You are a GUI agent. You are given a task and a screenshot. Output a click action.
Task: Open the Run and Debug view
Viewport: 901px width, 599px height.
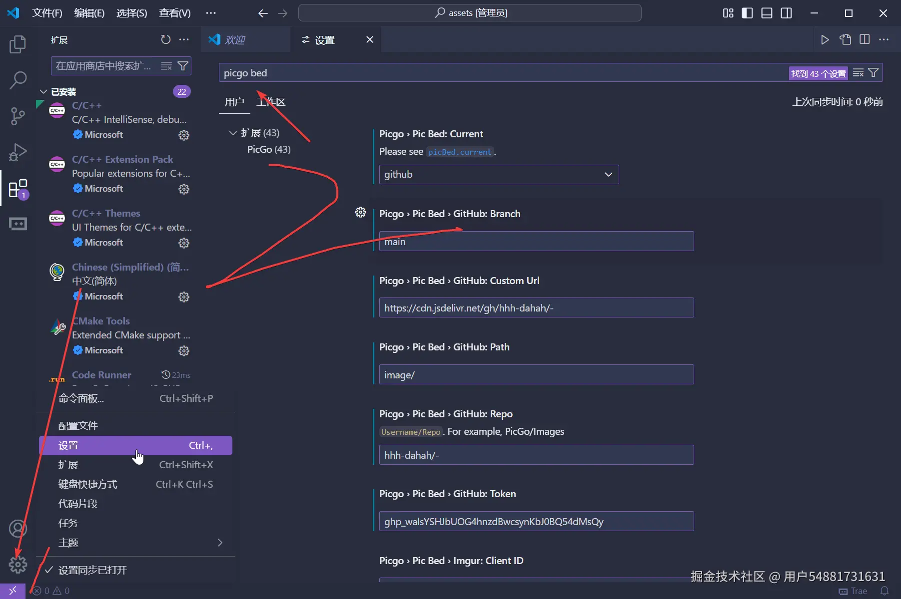coord(18,152)
